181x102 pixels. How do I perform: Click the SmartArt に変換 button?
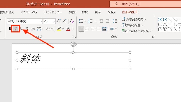click(x=137, y=31)
